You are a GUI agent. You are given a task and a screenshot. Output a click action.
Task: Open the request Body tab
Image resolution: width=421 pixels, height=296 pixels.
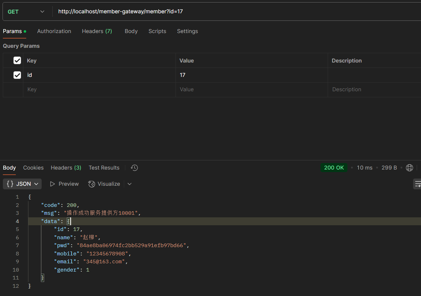coord(131,31)
